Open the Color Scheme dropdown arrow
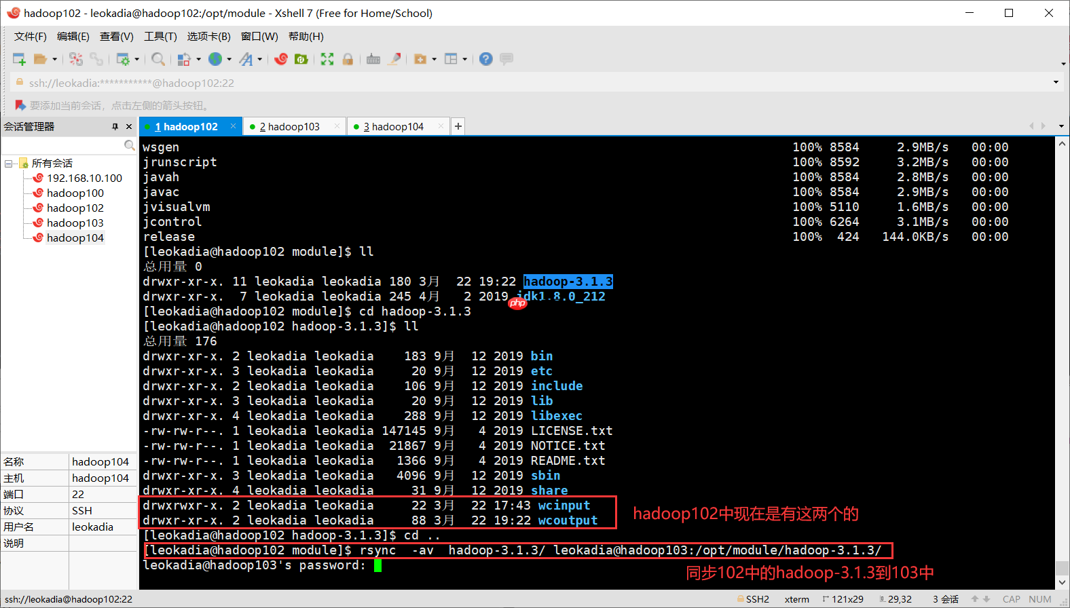The image size is (1070, 608). click(198, 59)
